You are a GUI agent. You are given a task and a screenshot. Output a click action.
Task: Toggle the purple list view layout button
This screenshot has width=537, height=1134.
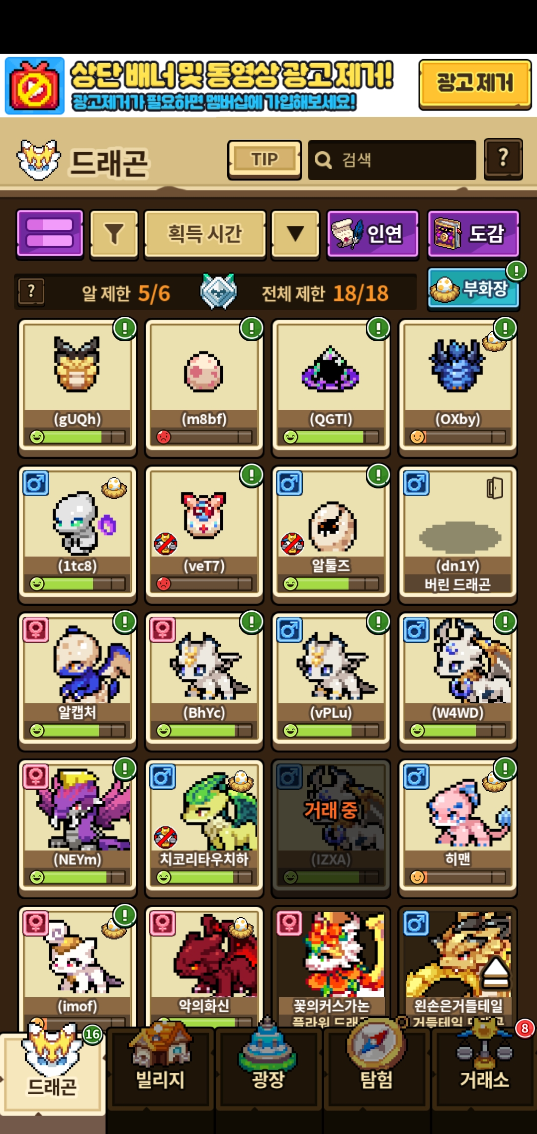[50, 234]
